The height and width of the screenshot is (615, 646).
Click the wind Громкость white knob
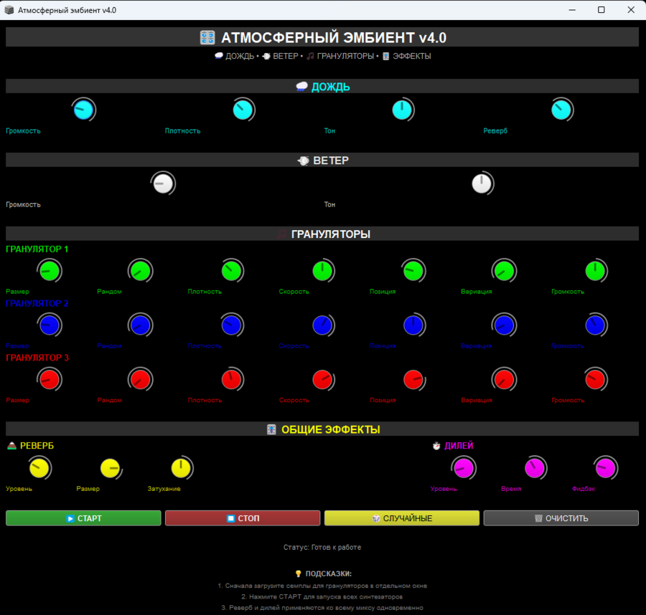coord(163,183)
